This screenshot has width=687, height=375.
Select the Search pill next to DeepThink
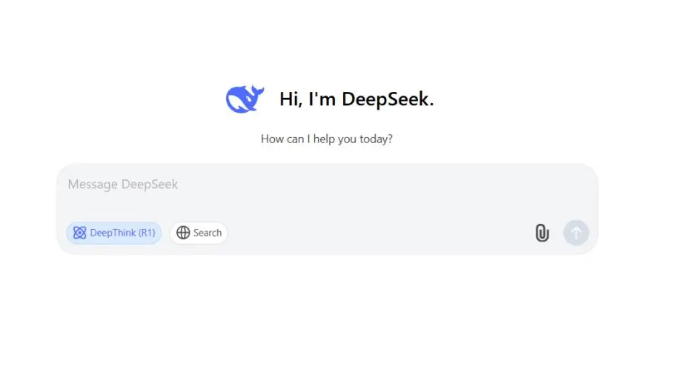coord(199,233)
